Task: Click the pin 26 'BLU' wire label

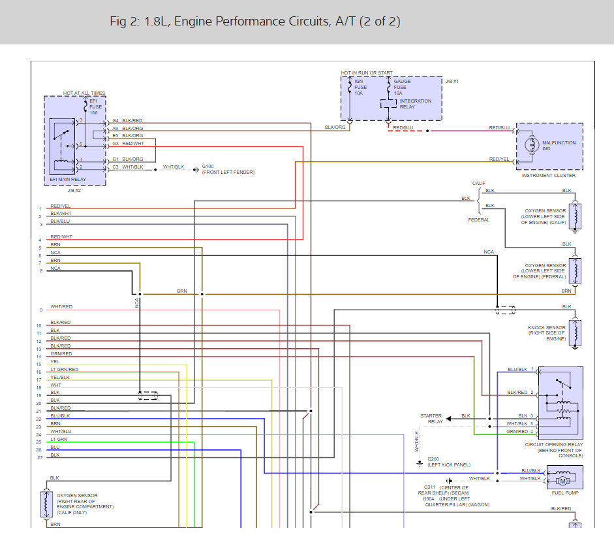Action: pos(55,447)
